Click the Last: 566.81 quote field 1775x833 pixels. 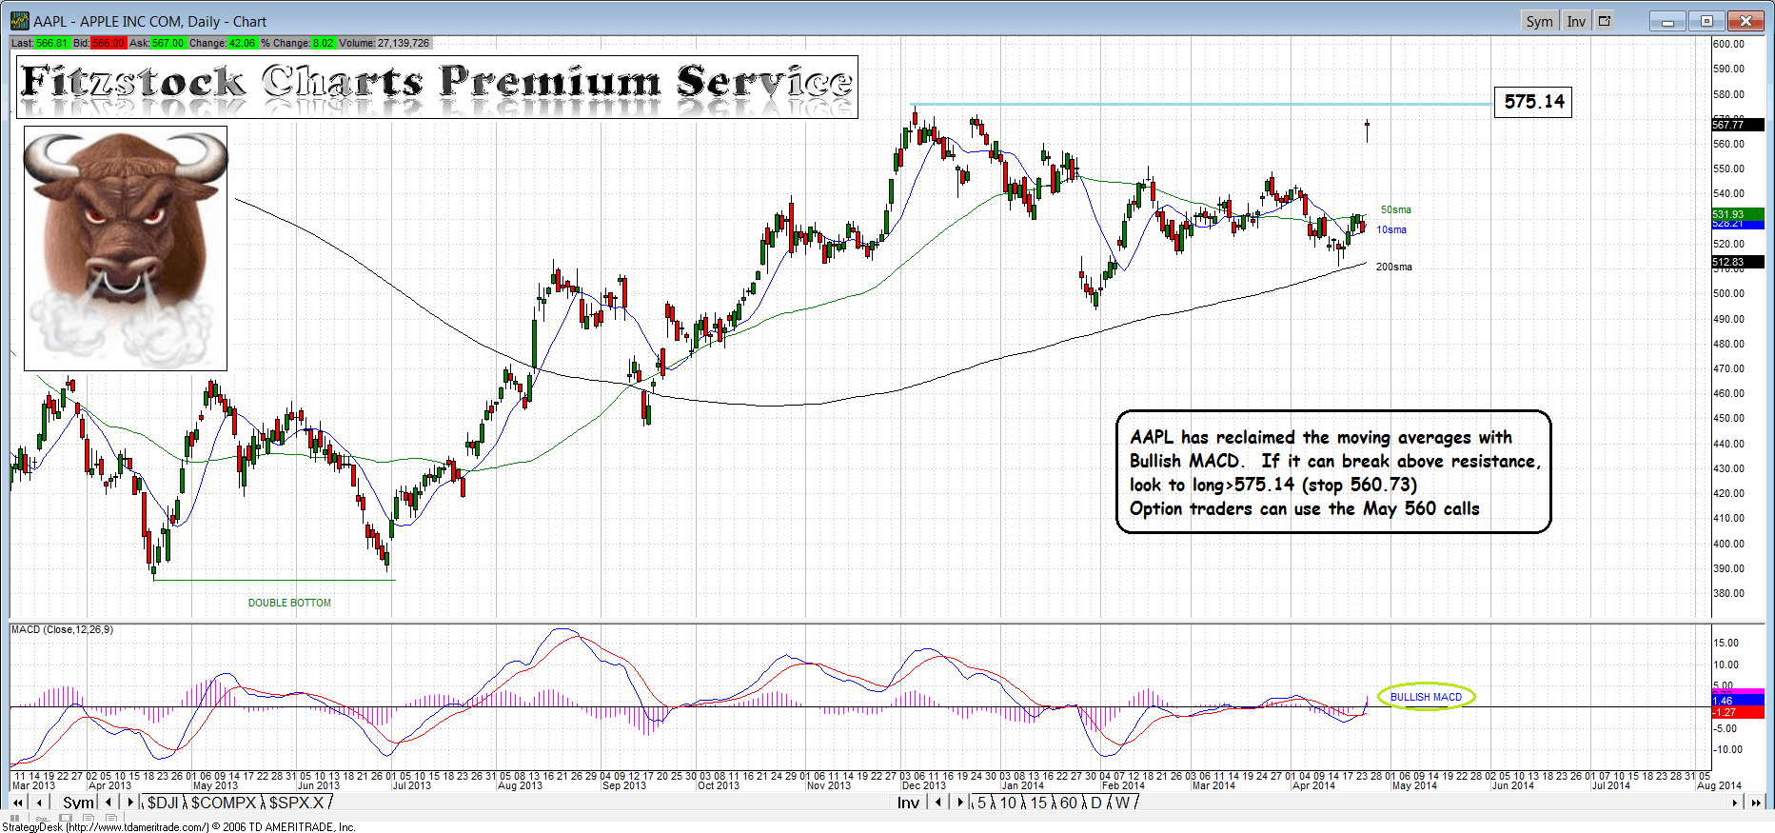(x=40, y=43)
